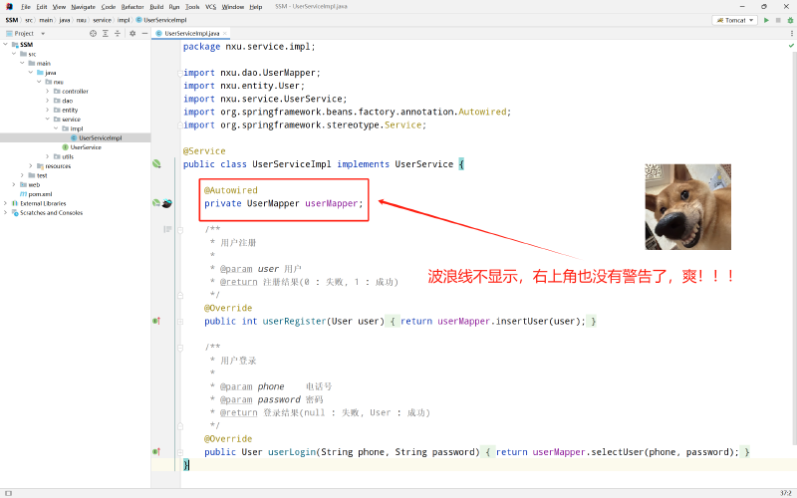Collapse the src folder in project tree

tap(14, 54)
